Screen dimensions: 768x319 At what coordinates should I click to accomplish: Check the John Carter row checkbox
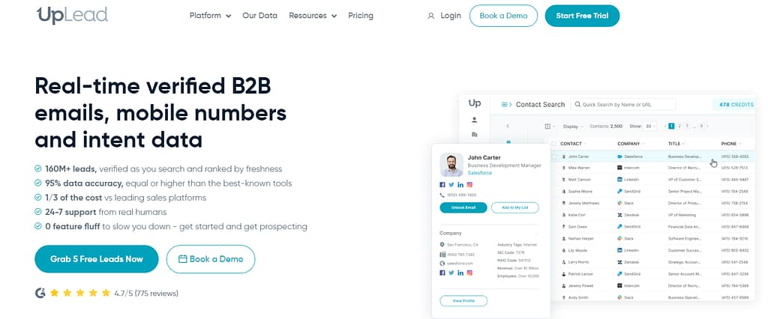[554, 157]
